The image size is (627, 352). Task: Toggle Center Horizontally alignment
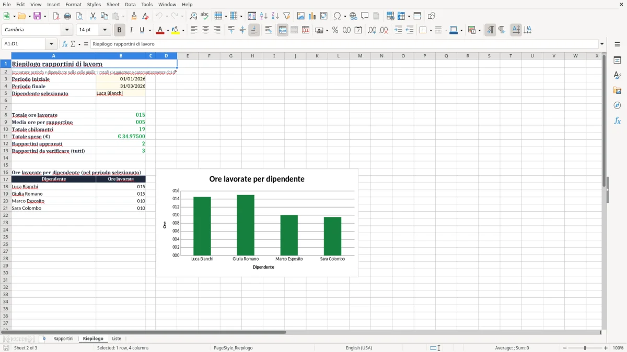point(205,30)
